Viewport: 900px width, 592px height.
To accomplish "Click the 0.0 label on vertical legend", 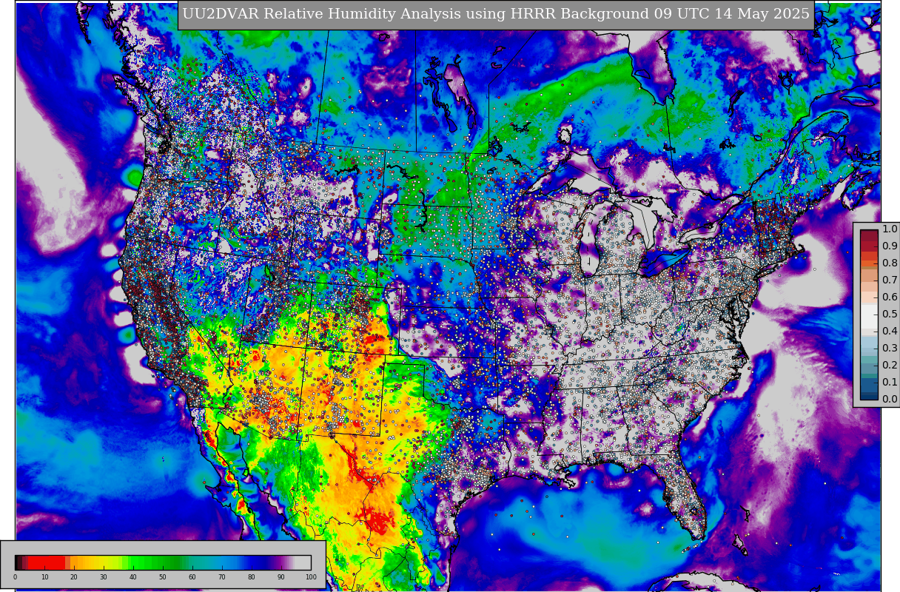I will tap(890, 399).
